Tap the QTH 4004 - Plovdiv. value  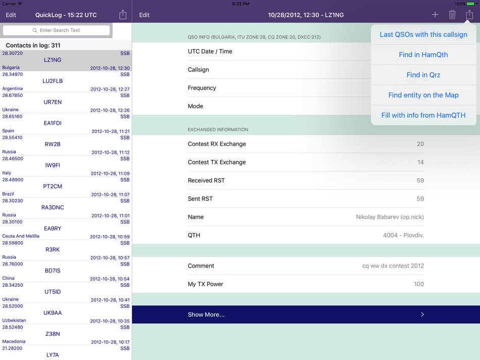click(404, 235)
